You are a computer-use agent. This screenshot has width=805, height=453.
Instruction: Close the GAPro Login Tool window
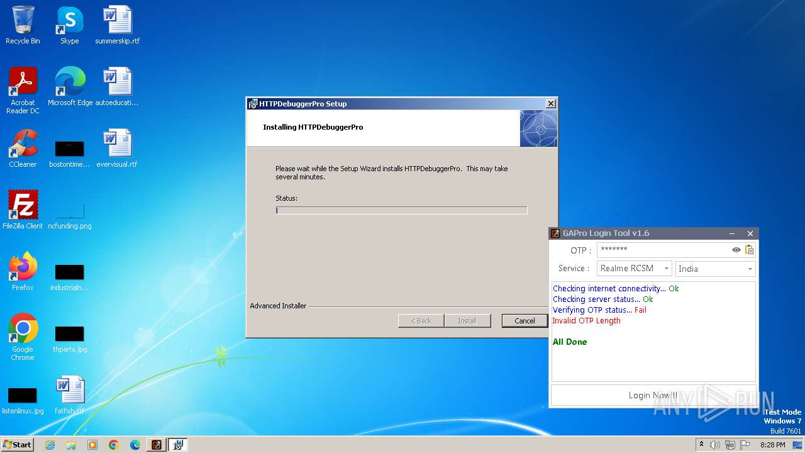[x=750, y=233]
